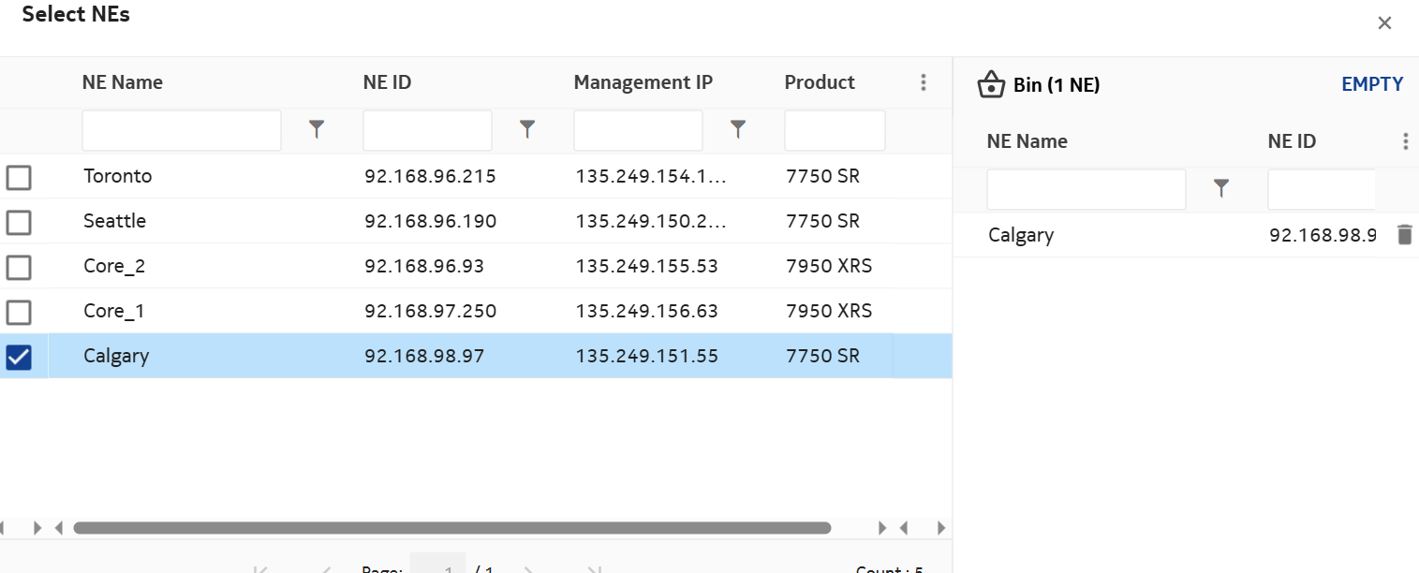Click the Product filter input box
This screenshot has width=1419, height=573.
[834, 131]
